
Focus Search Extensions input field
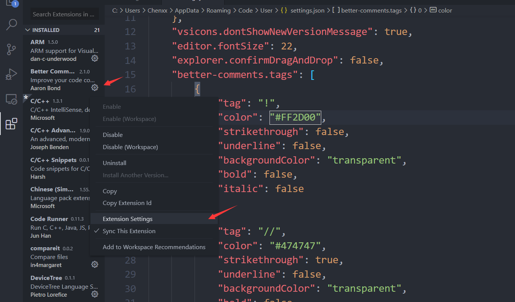click(x=64, y=14)
